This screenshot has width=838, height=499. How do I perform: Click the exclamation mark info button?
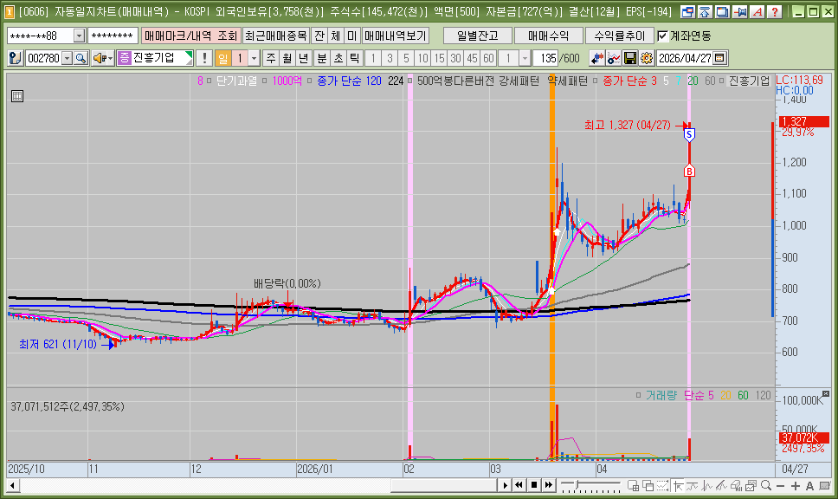204,58
